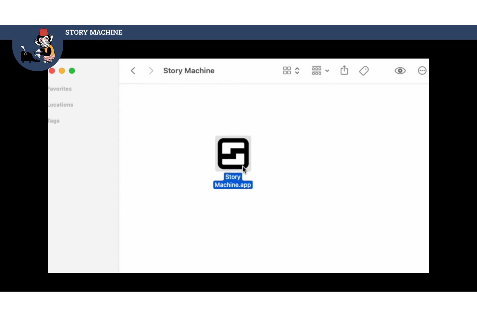Screen dimensions: 477x318
Task: Expand the group-by dropdown chevron
Action: [327, 71]
